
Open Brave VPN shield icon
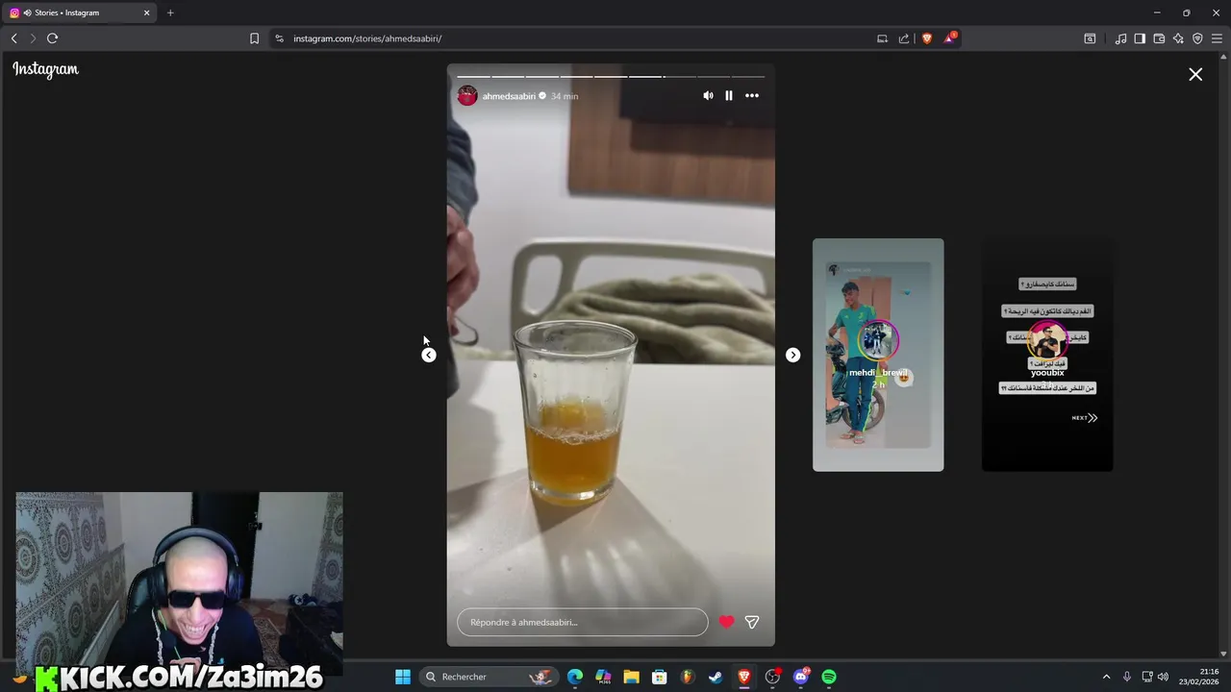(1197, 38)
